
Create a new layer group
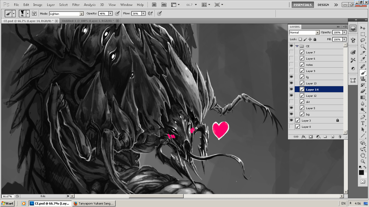pos(325,137)
